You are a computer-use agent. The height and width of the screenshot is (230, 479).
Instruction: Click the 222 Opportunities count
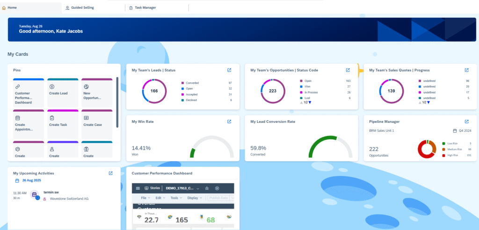point(374,149)
